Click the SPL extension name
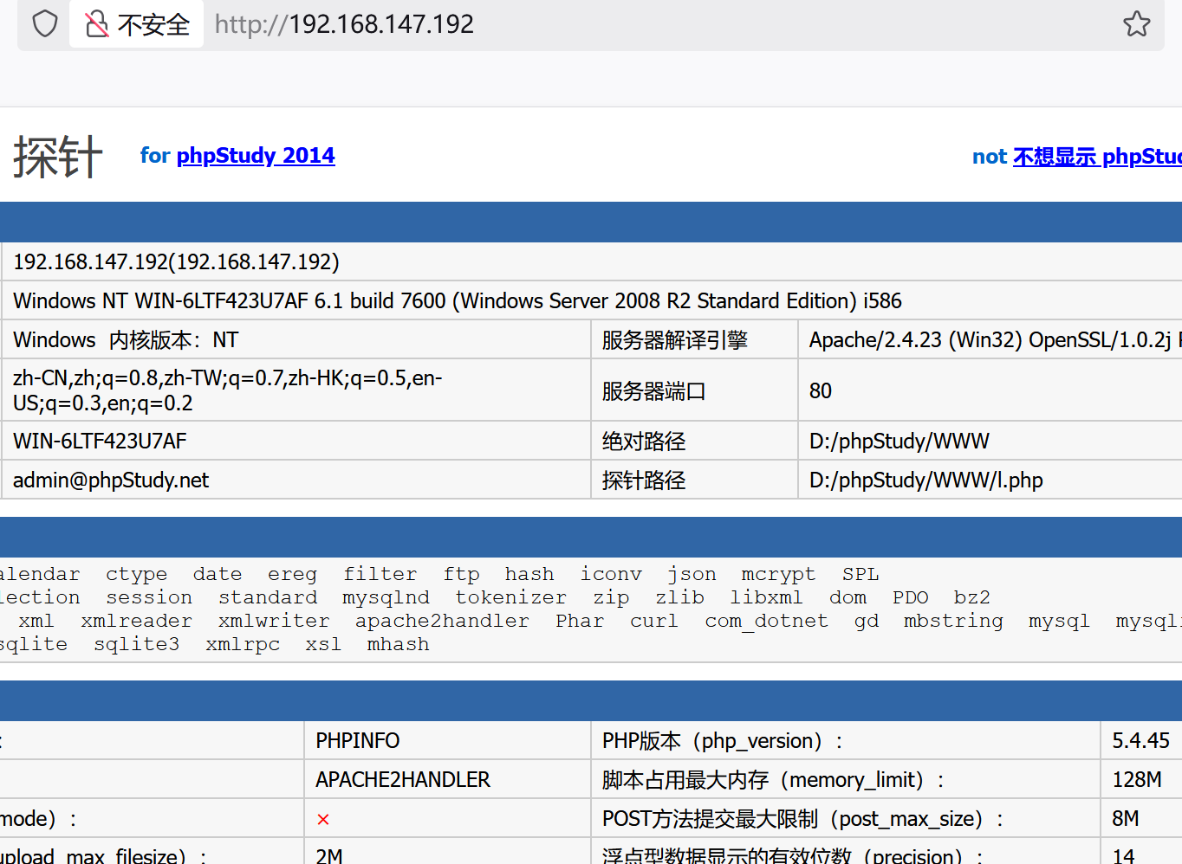 861,574
